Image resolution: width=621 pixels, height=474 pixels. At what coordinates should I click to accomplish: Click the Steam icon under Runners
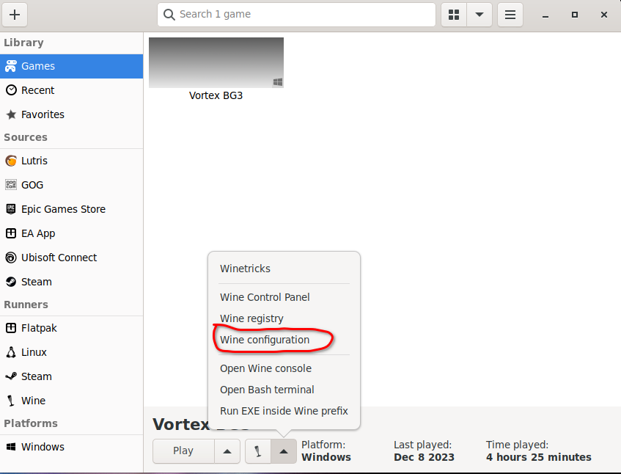point(11,376)
